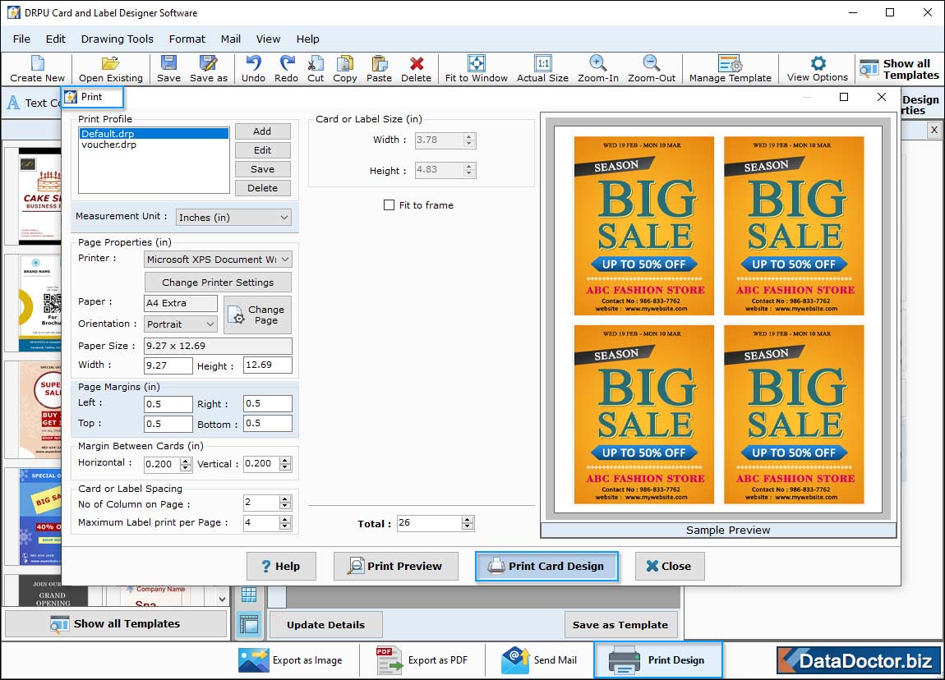Click the Print Preview button
Screen dimensions: 945x680
[395, 566]
